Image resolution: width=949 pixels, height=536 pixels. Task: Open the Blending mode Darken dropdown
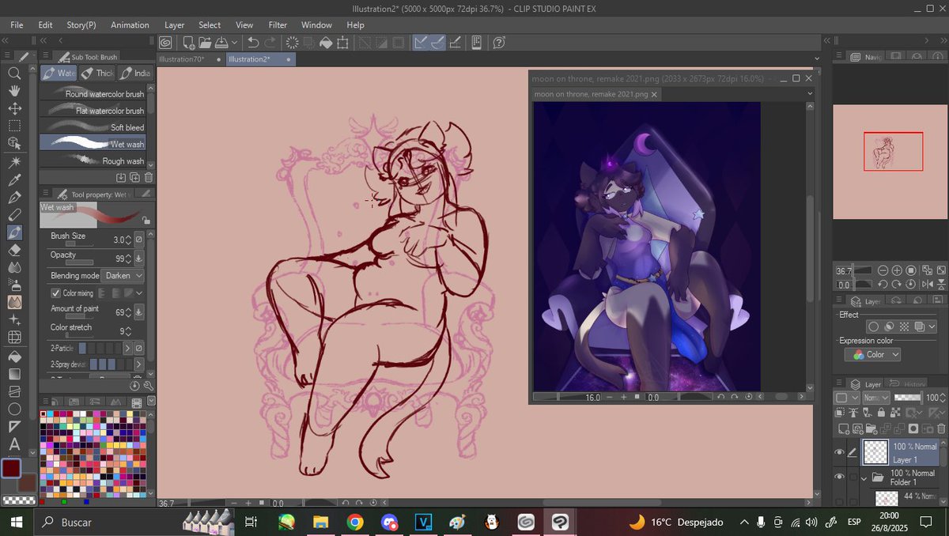pos(123,275)
